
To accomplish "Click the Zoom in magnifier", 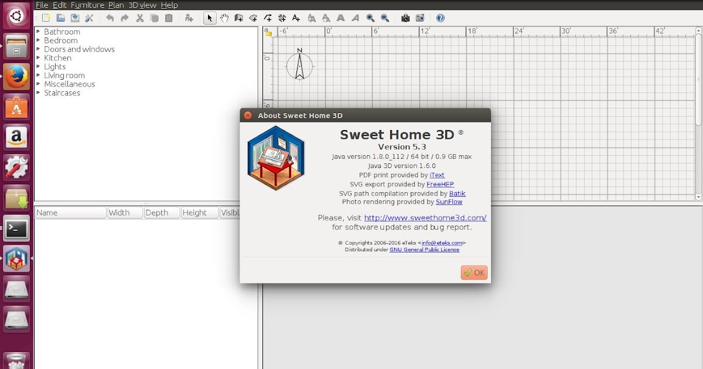I will tap(370, 18).
